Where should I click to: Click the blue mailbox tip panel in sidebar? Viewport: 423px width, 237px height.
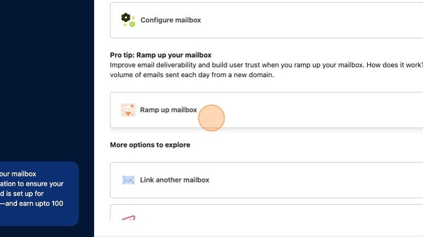pos(39,194)
